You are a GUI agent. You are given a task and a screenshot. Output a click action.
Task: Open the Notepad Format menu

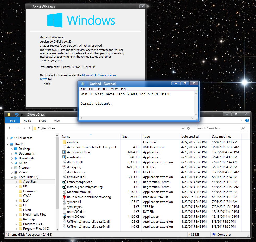click(103, 89)
